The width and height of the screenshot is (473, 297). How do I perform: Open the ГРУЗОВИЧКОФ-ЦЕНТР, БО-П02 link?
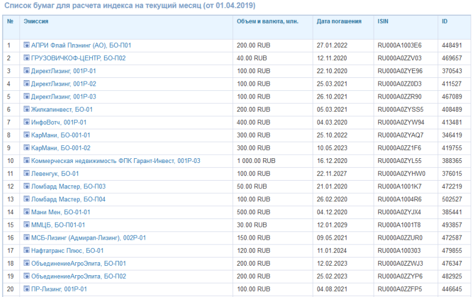click(x=79, y=58)
